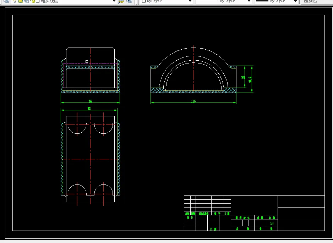Select the 110 dimension text
333x243 pixels.
tap(193, 101)
